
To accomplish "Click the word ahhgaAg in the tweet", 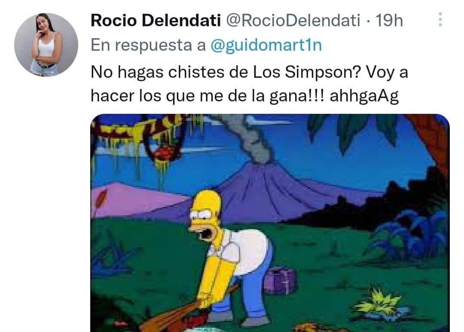I will click(x=364, y=97).
